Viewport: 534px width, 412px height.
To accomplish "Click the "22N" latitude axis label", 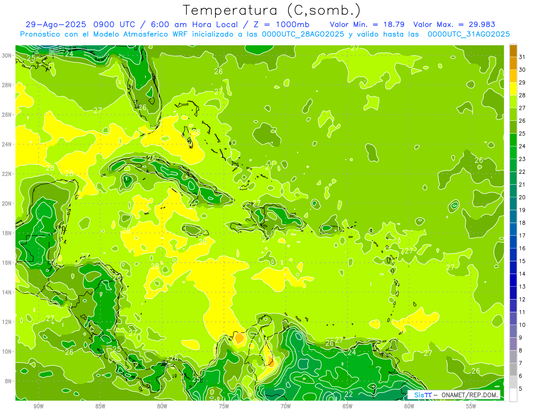I will coord(6,174).
